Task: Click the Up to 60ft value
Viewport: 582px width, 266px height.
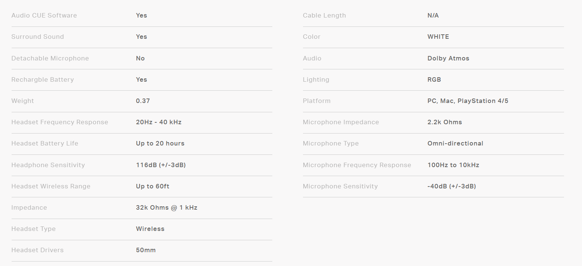Action: 153,186
